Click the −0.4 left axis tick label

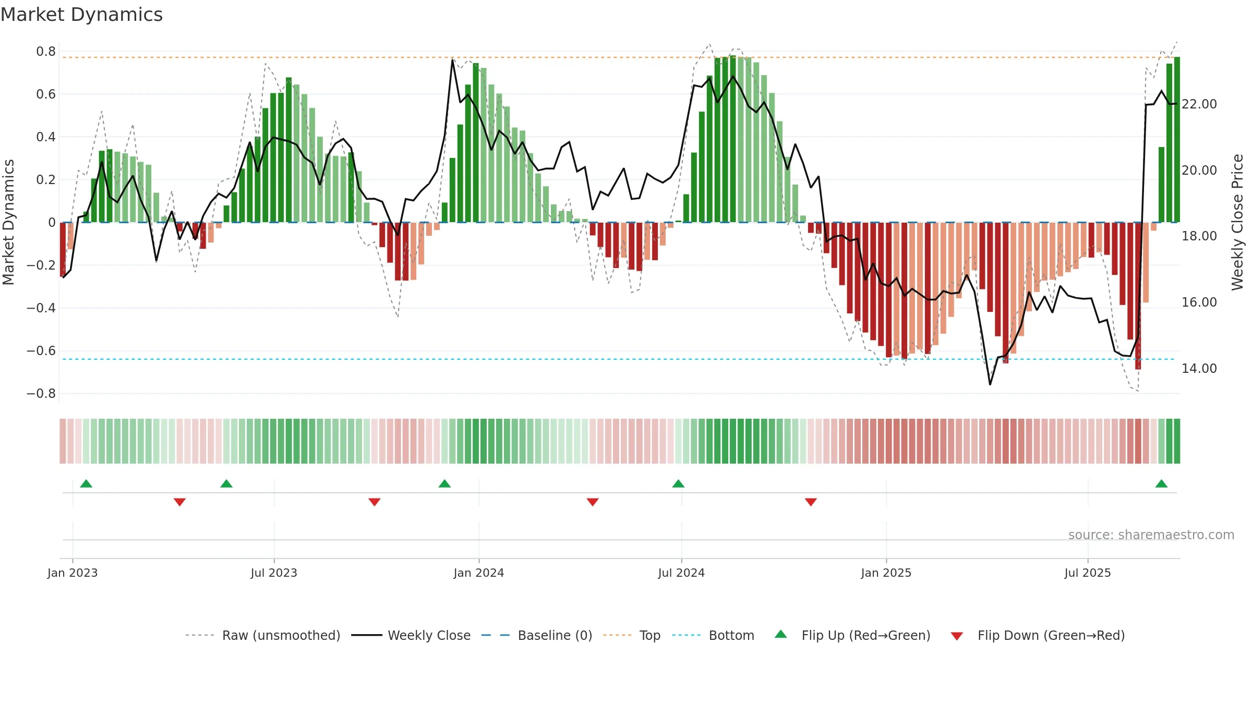pyautogui.click(x=41, y=308)
